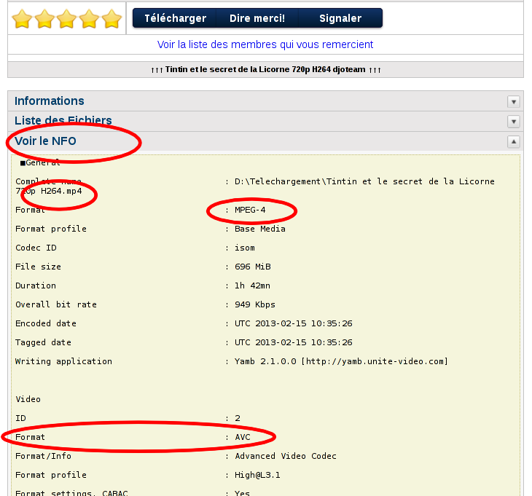Rate with the second star
532x496 pixels.
coord(44,19)
